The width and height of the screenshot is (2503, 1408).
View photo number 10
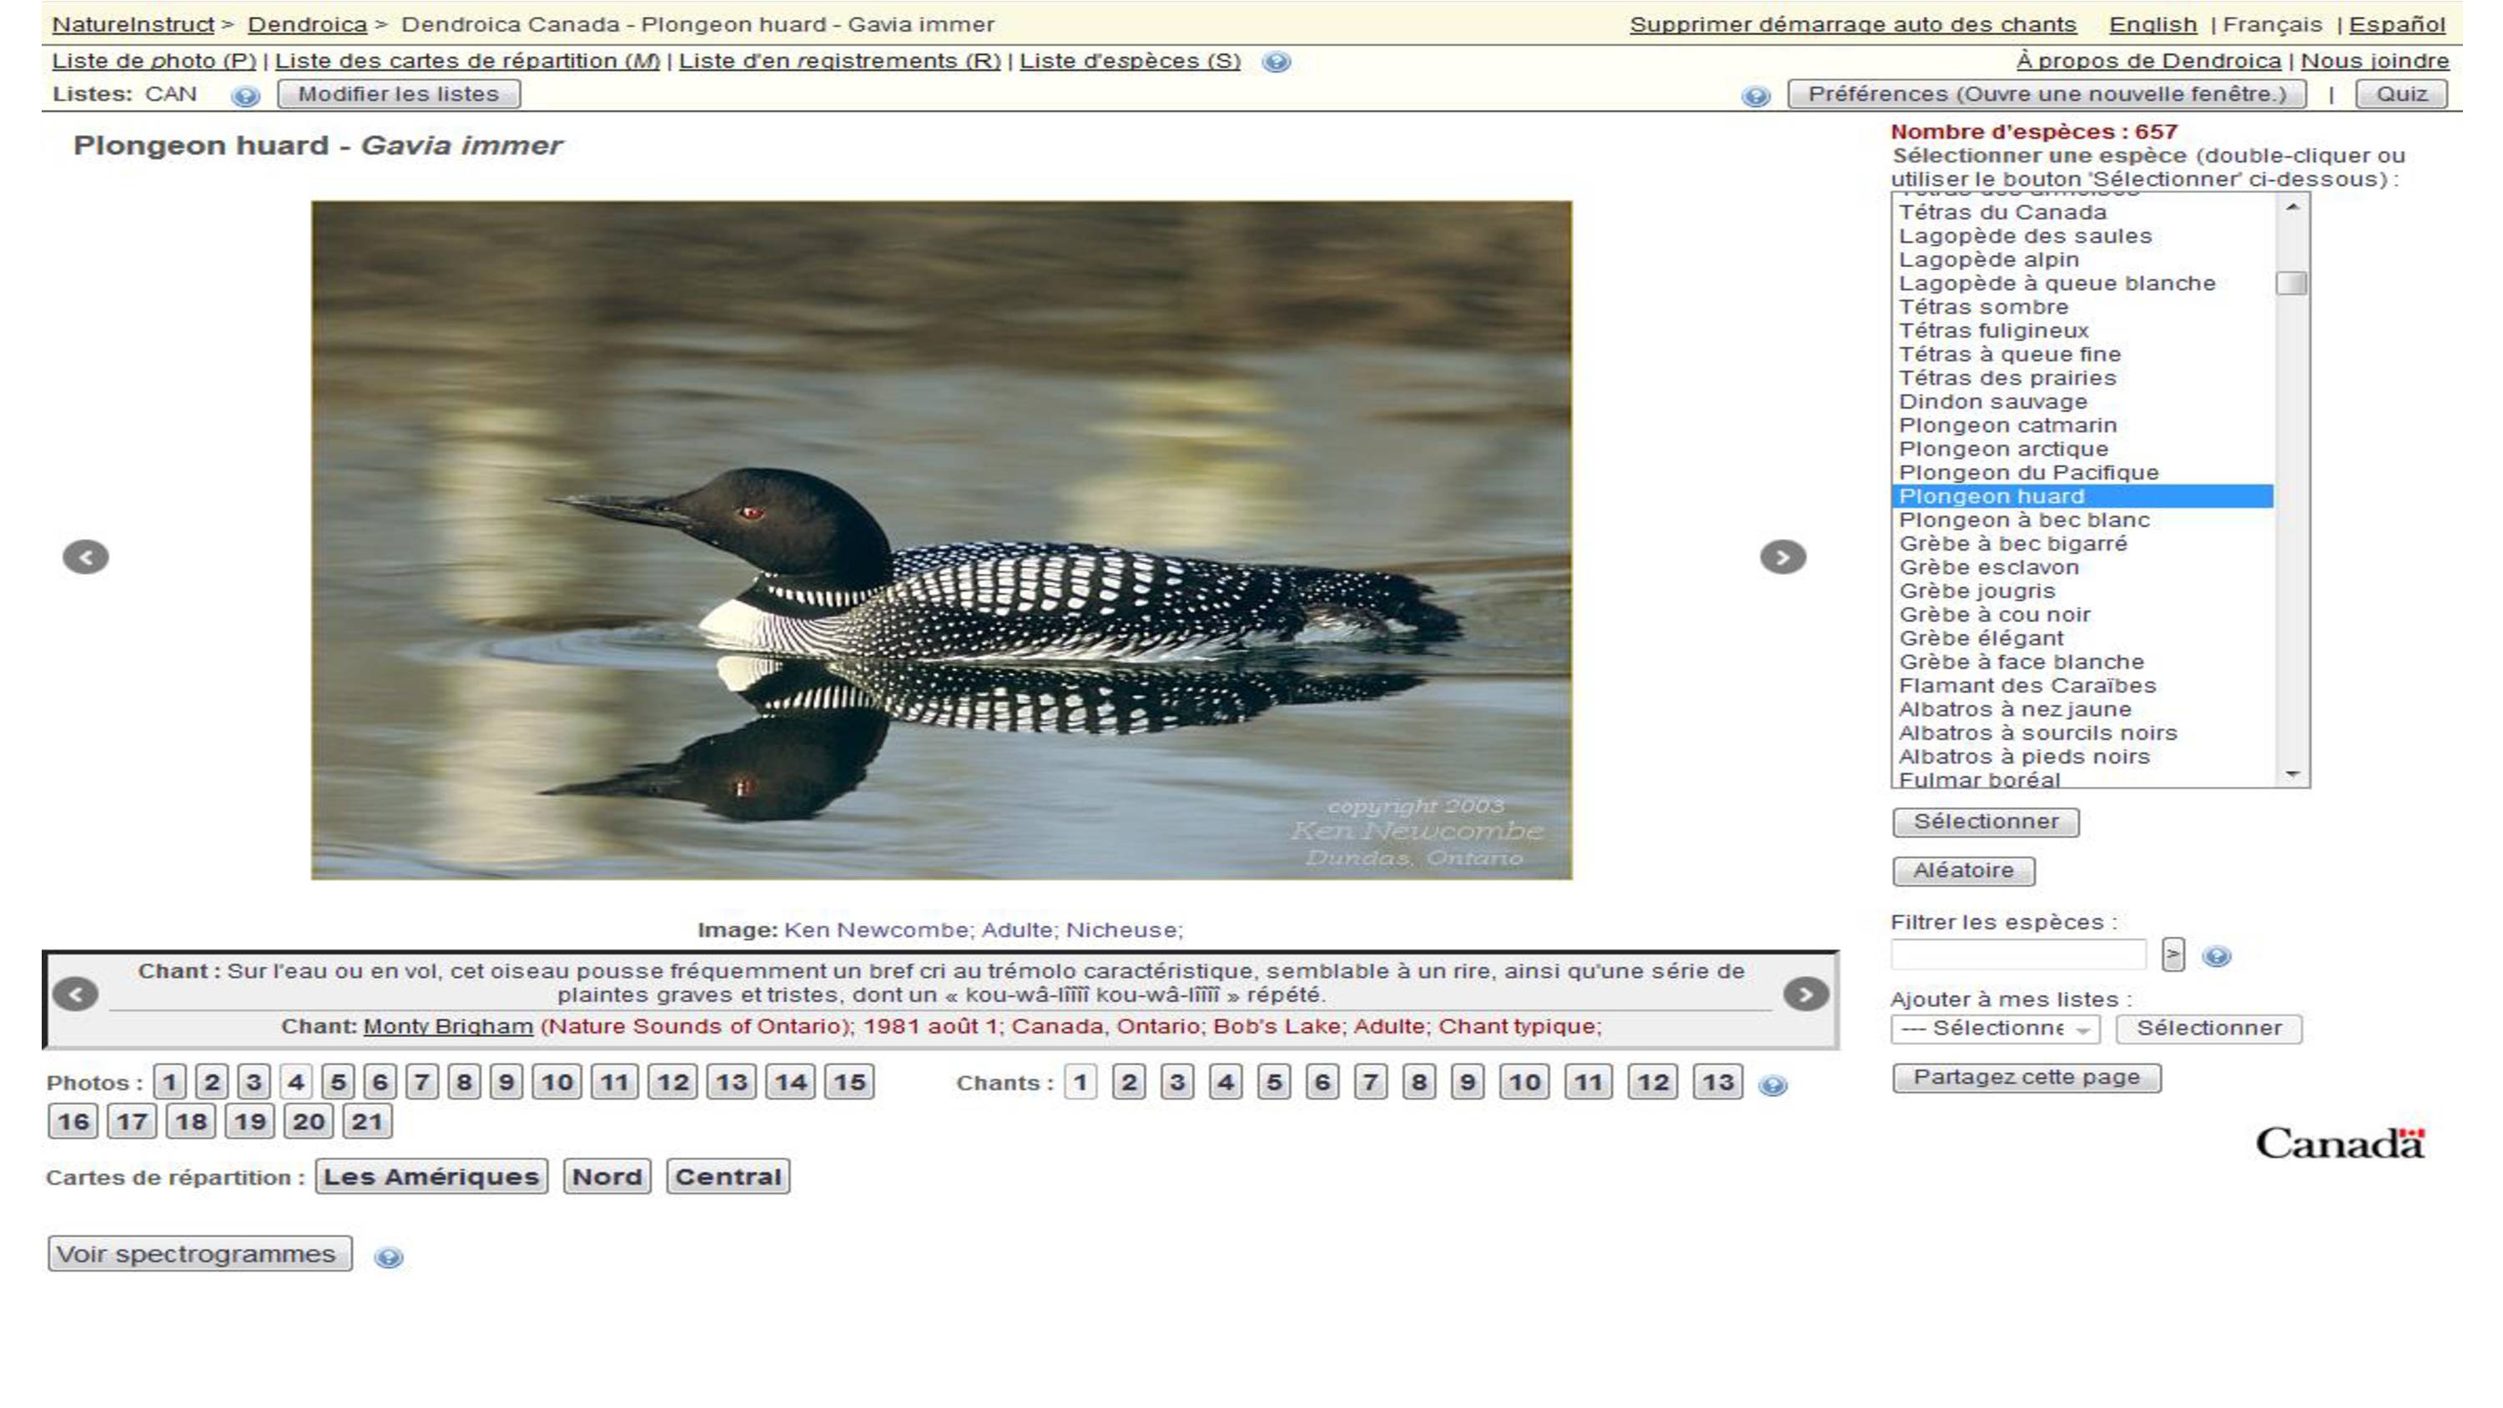click(557, 1083)
